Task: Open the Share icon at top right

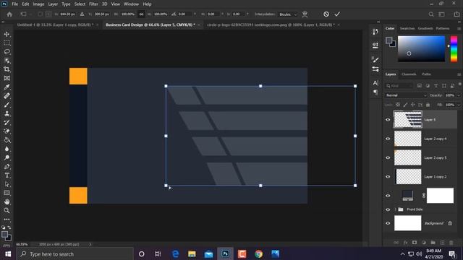Action: (456, 14)
